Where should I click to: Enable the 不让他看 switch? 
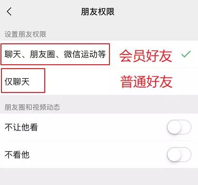[x=179, y=127]
